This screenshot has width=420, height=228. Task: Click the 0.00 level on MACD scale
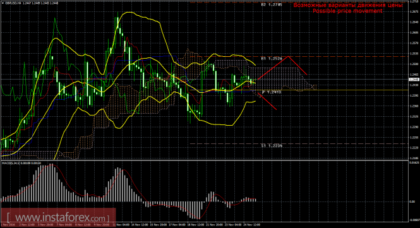(x=413, y=201)
